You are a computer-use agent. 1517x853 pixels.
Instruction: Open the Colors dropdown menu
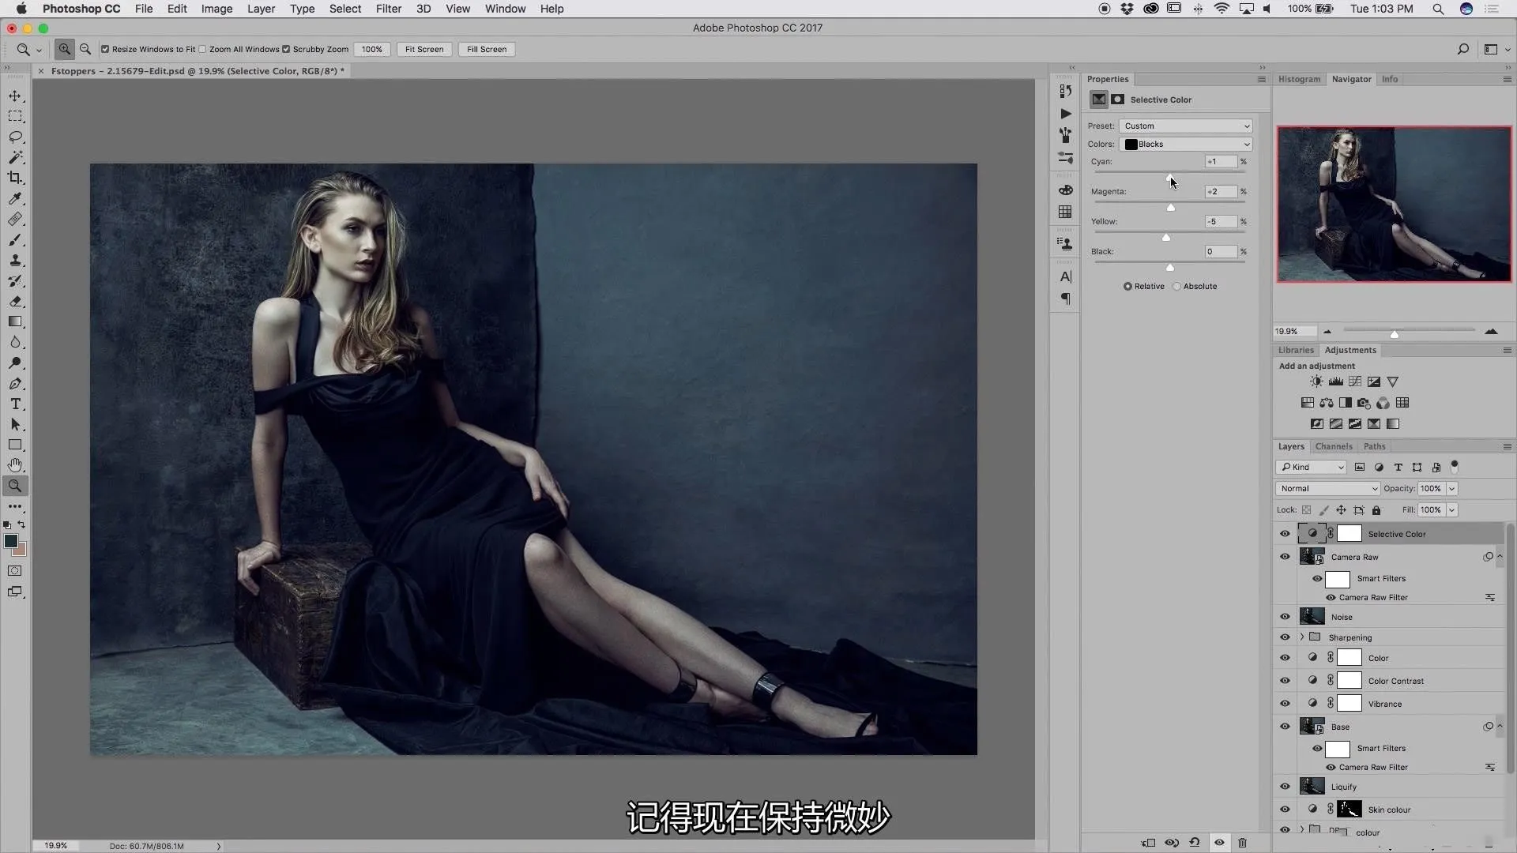[x=1186, y=144]
